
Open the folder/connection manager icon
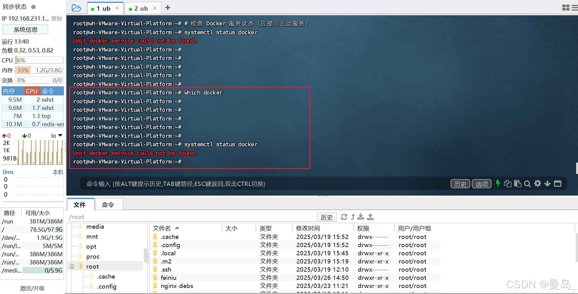[77, 8]
